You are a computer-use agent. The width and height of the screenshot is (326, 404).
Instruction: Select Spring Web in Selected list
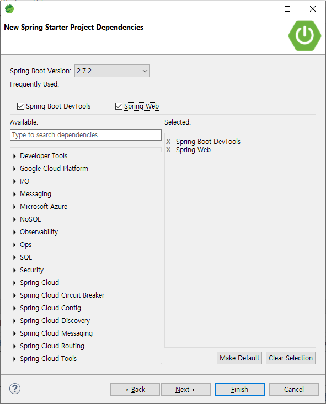click(x=193, y=150)
